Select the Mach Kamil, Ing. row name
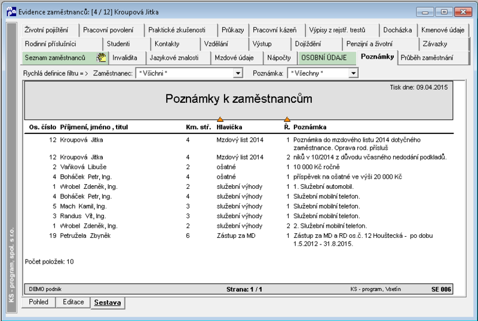 click(x=83, y=206)
